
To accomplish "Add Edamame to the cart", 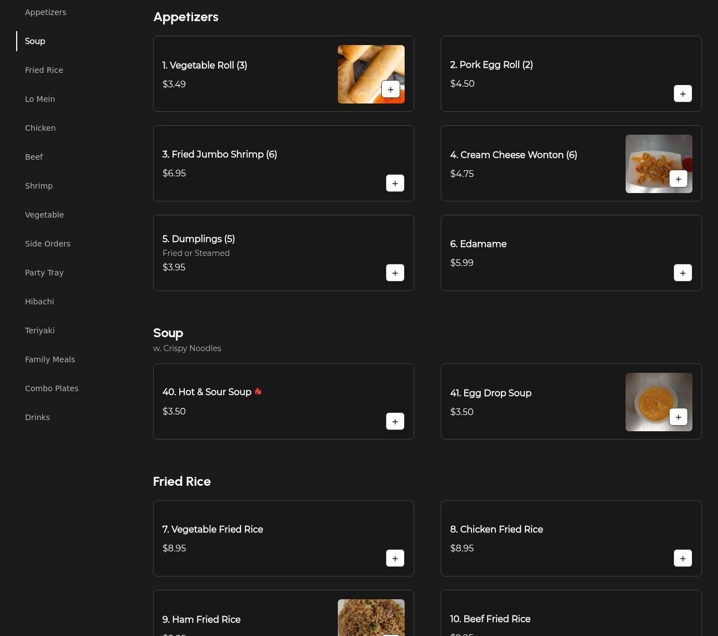I will 682,273.
